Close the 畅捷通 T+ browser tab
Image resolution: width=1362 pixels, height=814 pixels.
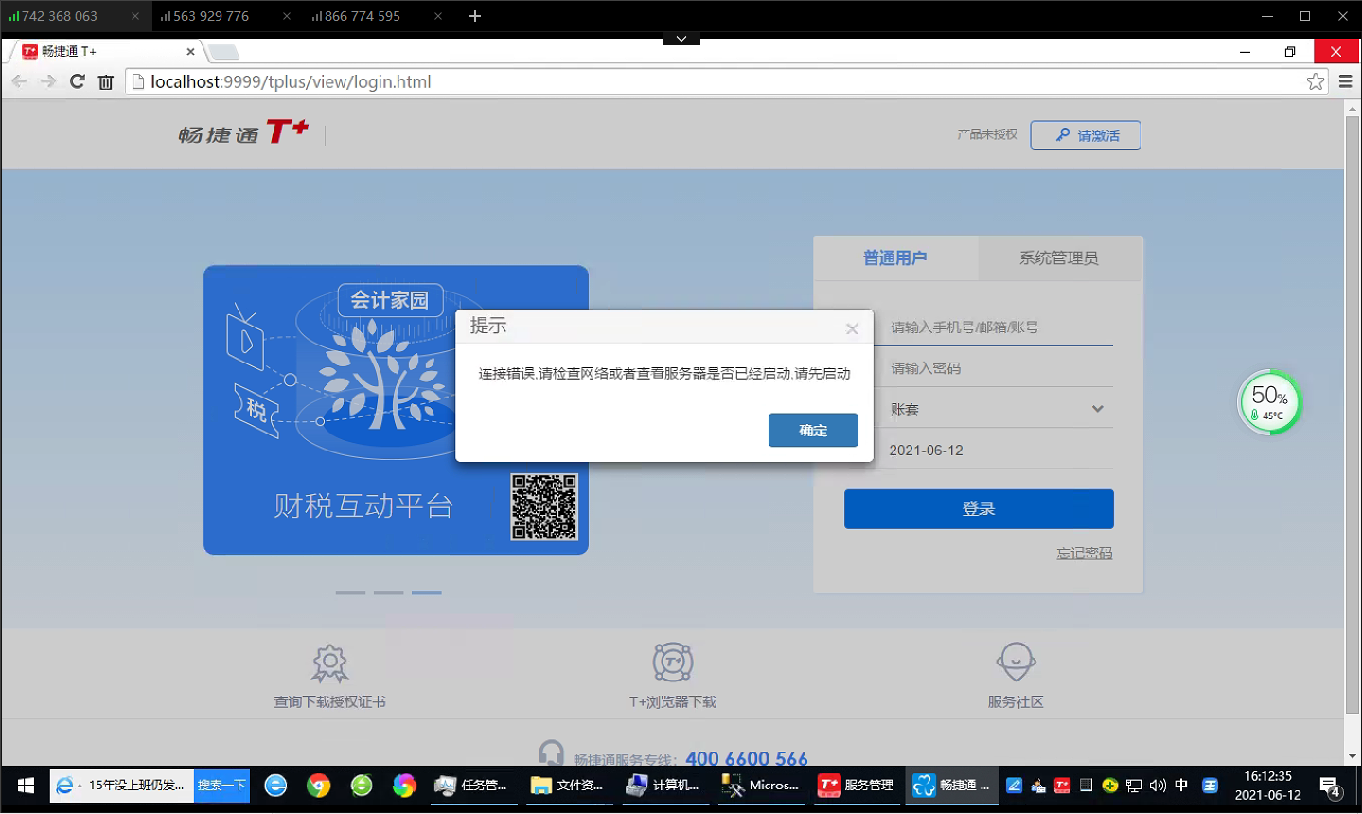[x=190, y=52]
